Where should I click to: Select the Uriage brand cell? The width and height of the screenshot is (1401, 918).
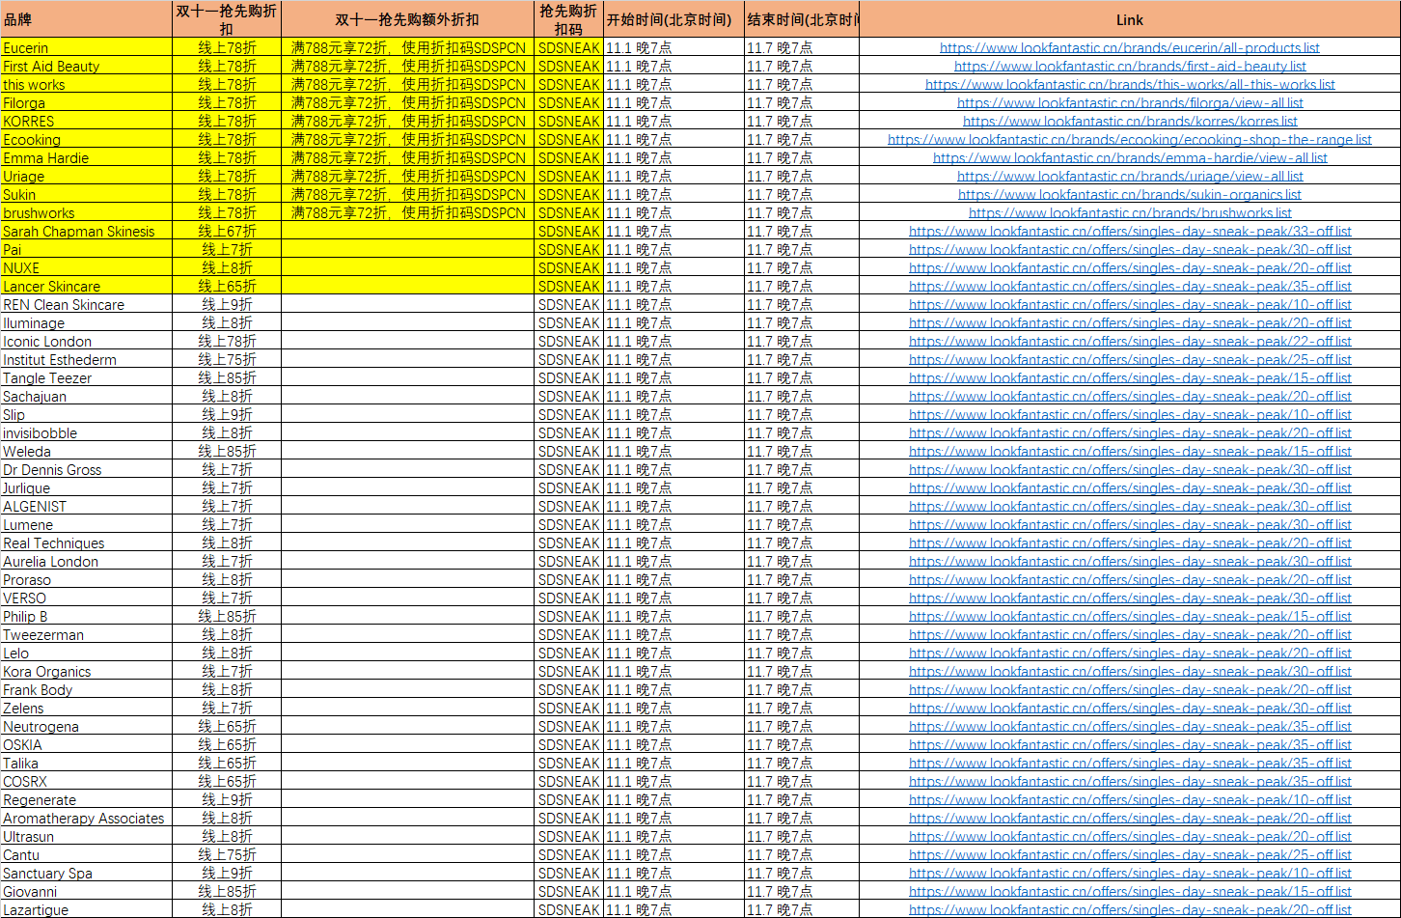pos(87,176)
